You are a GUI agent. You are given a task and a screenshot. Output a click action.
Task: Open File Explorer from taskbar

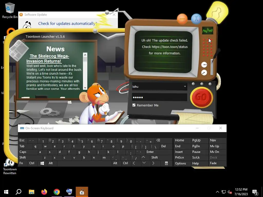31,192
